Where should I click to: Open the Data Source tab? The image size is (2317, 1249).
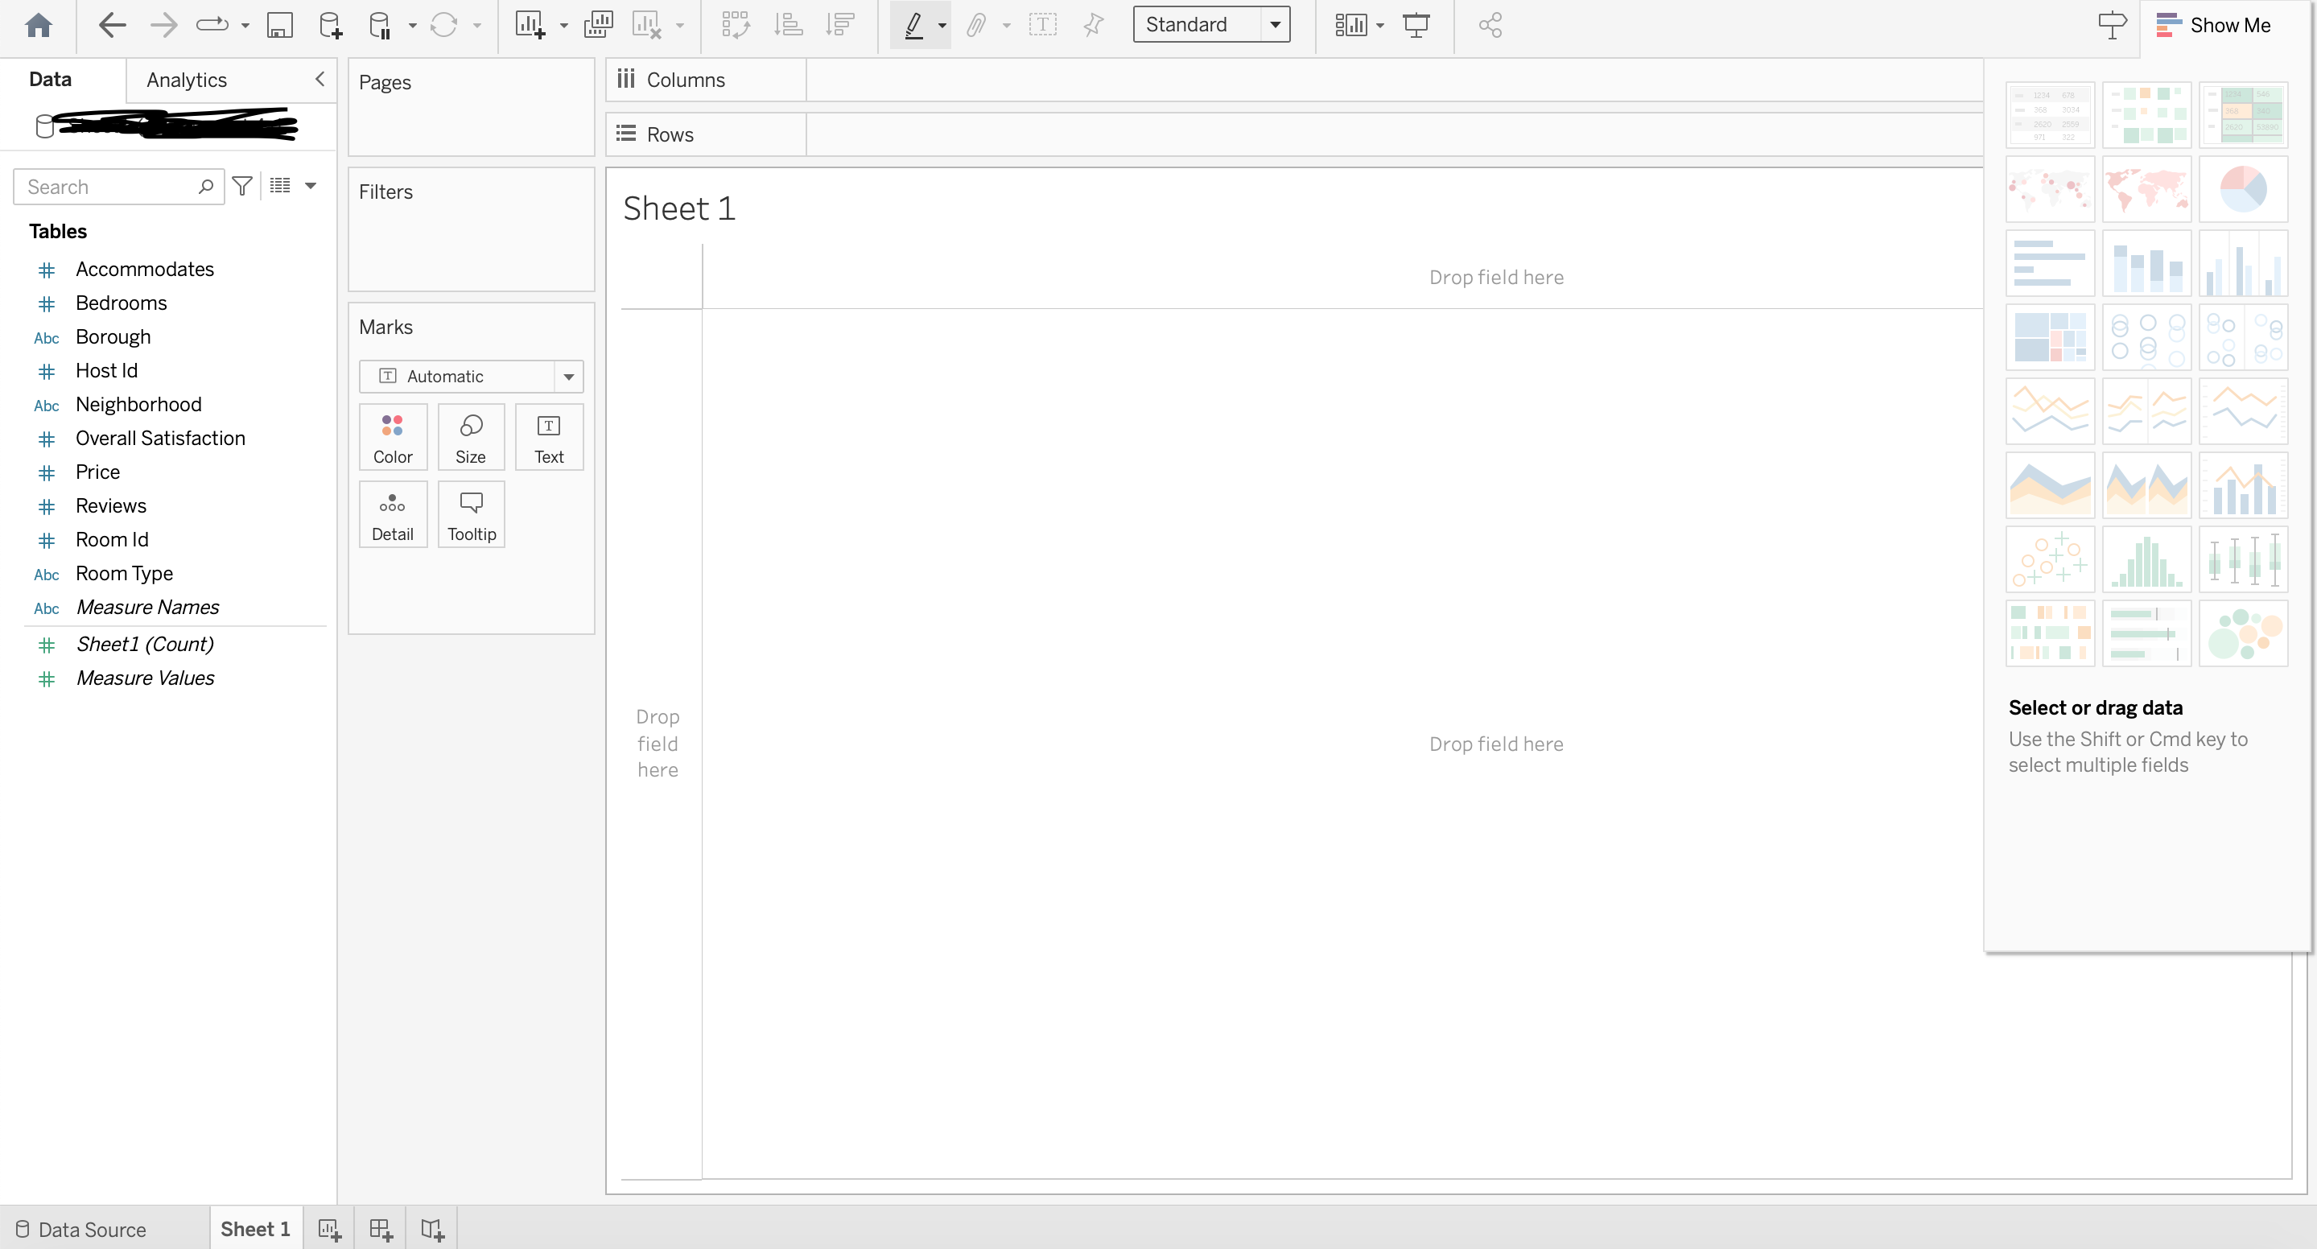pos(81,1229)
